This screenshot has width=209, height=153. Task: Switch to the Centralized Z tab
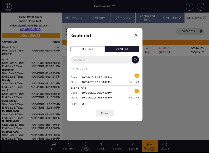pyautogui.click(x=172, y=18)
